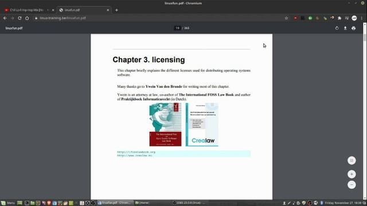The height and width of the screenshot is (206, 367).
Task: Open the sound volume tray icon
Action: click(x=294, y=203)
